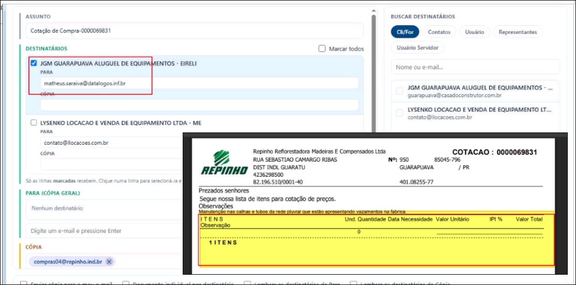576x285 pixels.
Task: Remove the compras04@repinho.ind.br chip
Action: point(109,261)
